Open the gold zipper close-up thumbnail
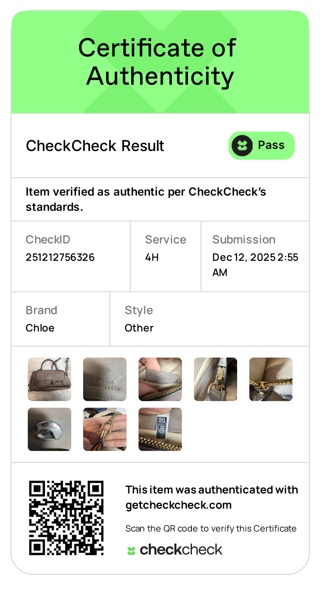The image size is (330, 595). [271, 379]
